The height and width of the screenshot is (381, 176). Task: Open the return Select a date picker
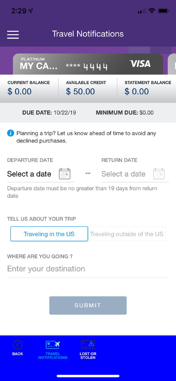[123, 174]
